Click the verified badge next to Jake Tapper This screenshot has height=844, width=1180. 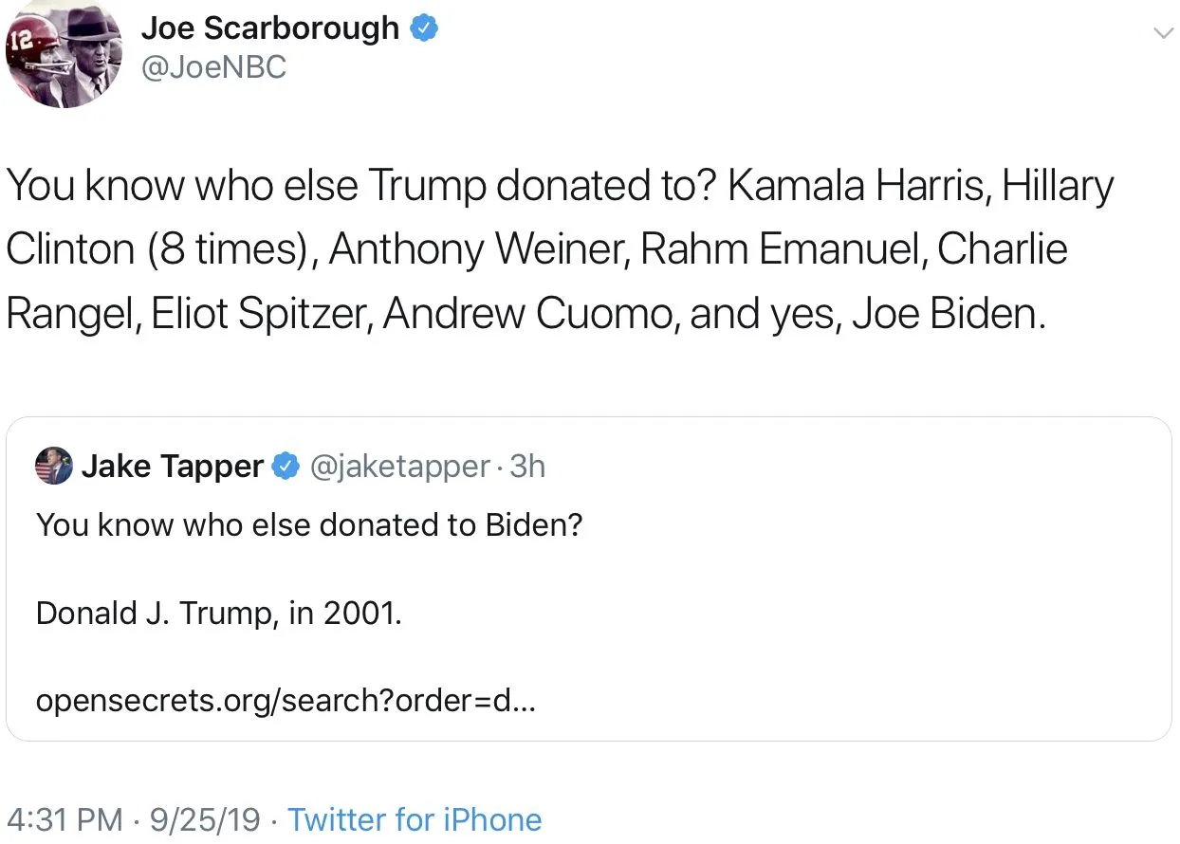(286, 466)
